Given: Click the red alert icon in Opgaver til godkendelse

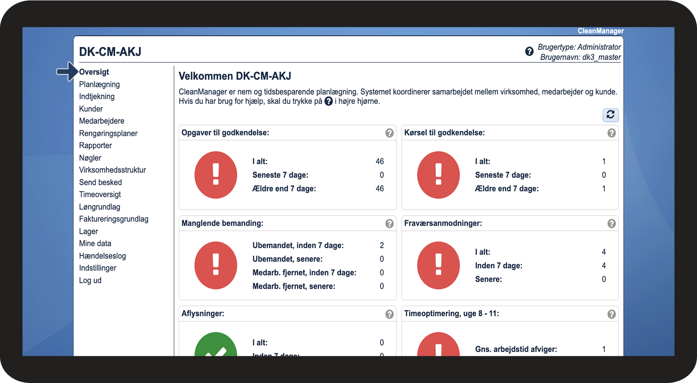Looking at the screenshot, I should [x=216, y=175].
